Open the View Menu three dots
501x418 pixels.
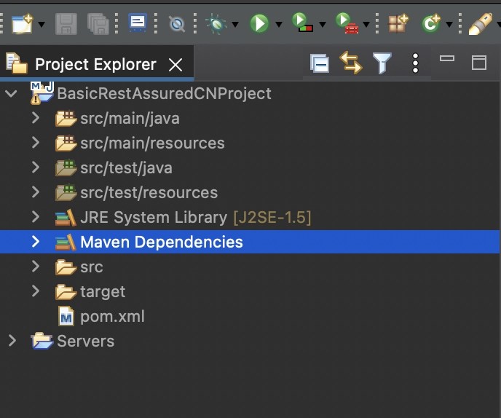(x=415, y=63)
